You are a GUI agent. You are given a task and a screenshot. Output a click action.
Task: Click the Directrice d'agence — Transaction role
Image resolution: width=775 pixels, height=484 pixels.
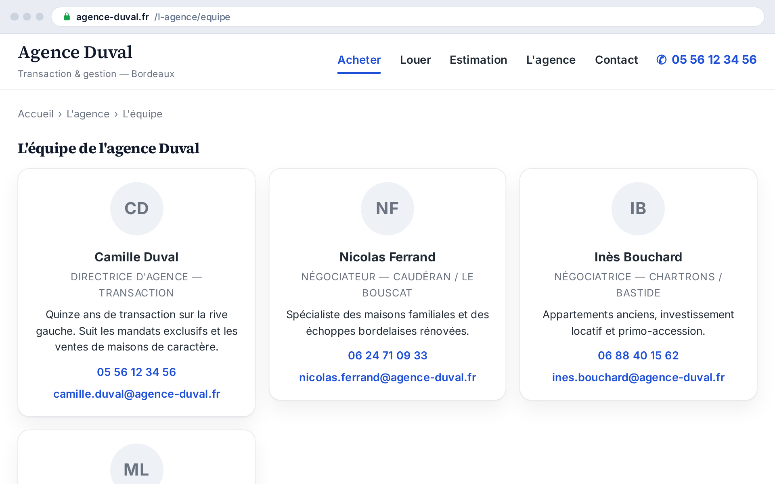click(x=136, y=285)
